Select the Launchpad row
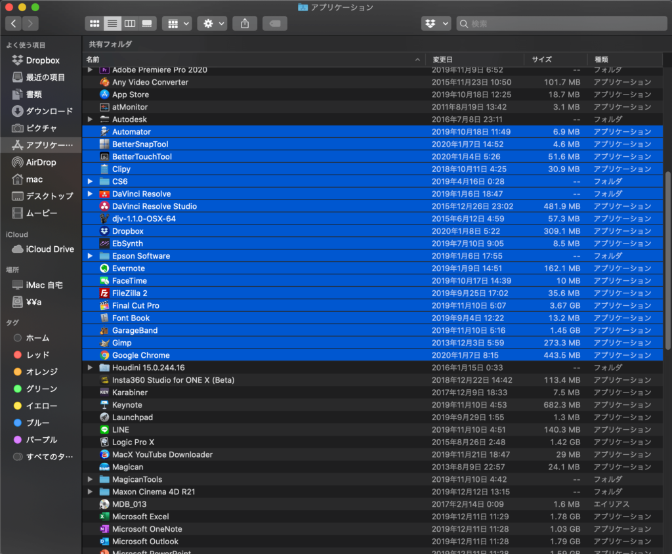The image size is (672, 554). click(373, 417)
